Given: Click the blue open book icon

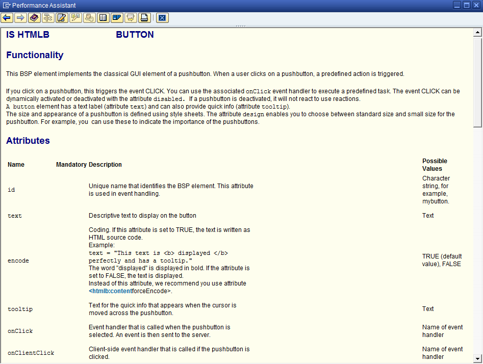Looking at the screenshot, I should (x=117, y=18).
